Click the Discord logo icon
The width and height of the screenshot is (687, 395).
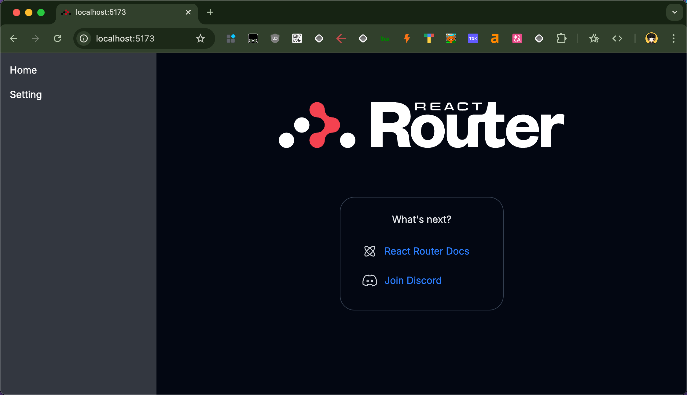coord(370,281)
